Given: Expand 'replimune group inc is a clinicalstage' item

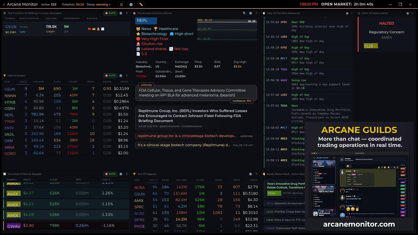Looking at the screenshot, I should pyautogui.click(x=196, y=136).
